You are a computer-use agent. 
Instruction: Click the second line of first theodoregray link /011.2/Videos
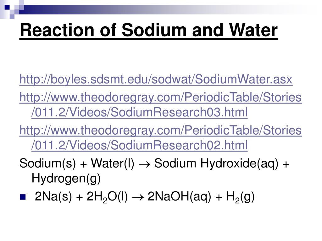pos(139,112)
